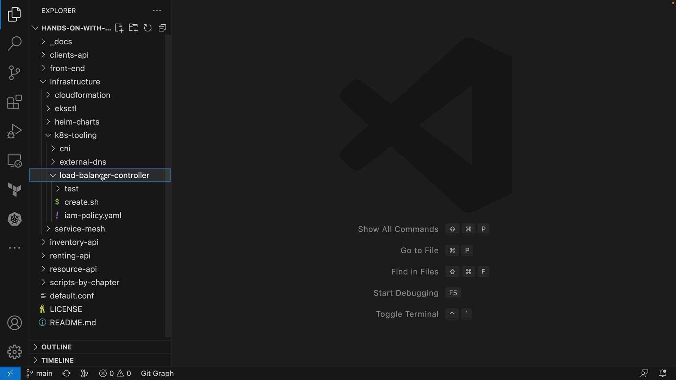Open the Terraform extension view
The height and width of the screenshot is (380, 676).
coord(14,190)
